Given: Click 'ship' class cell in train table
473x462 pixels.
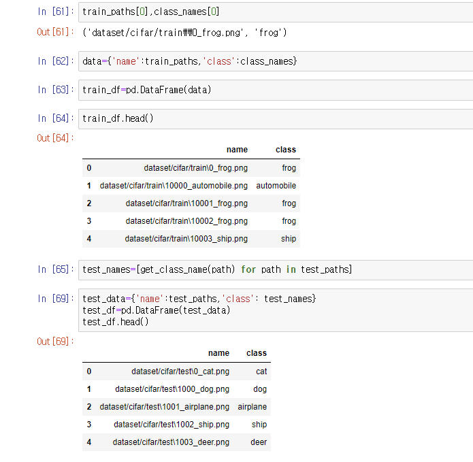Looking at the screenshot, I should pyautogui.click(x=289, y=239).
